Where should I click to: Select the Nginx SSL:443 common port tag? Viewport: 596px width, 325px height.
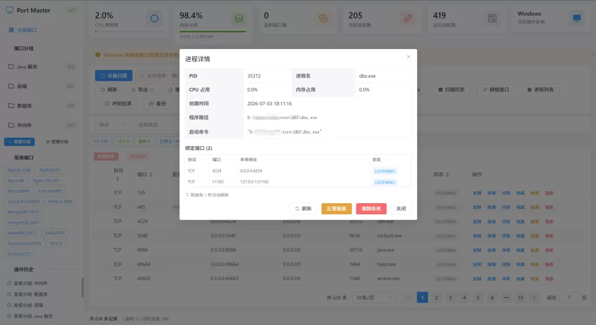coord(46,181)
